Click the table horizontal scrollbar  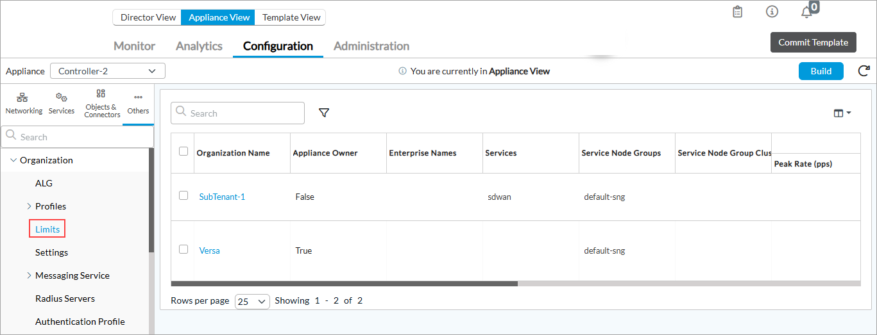coord(345,283)
